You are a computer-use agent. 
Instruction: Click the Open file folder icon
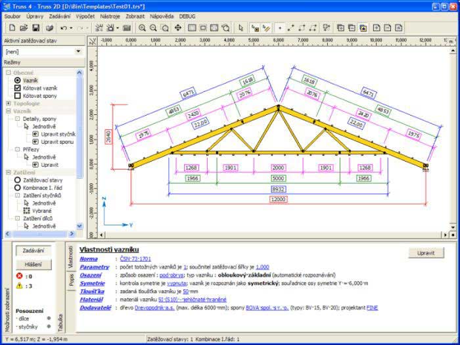pos(24,28)
